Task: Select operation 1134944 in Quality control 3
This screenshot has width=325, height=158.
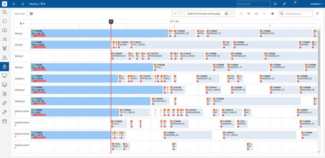Action: (x=188, y=135)
